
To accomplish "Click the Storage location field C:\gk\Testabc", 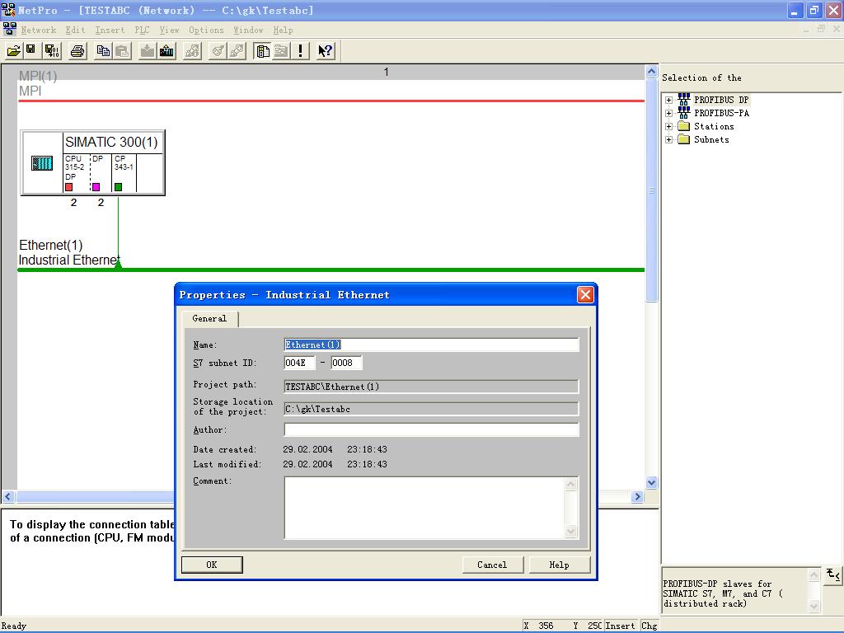I will pyautogui.click(x=431, y=409).
